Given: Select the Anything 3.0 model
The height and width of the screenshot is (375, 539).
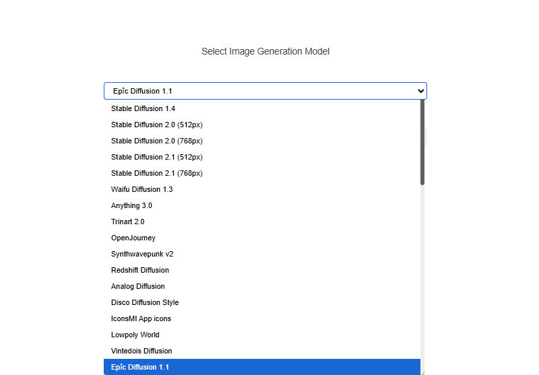Looking at the screenshot, I should (x=262, y=205).
